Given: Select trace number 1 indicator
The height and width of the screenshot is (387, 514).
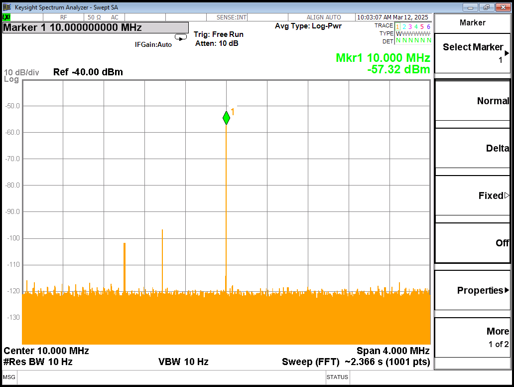Looking at the screenshot, I should click(x=397, y=26).
